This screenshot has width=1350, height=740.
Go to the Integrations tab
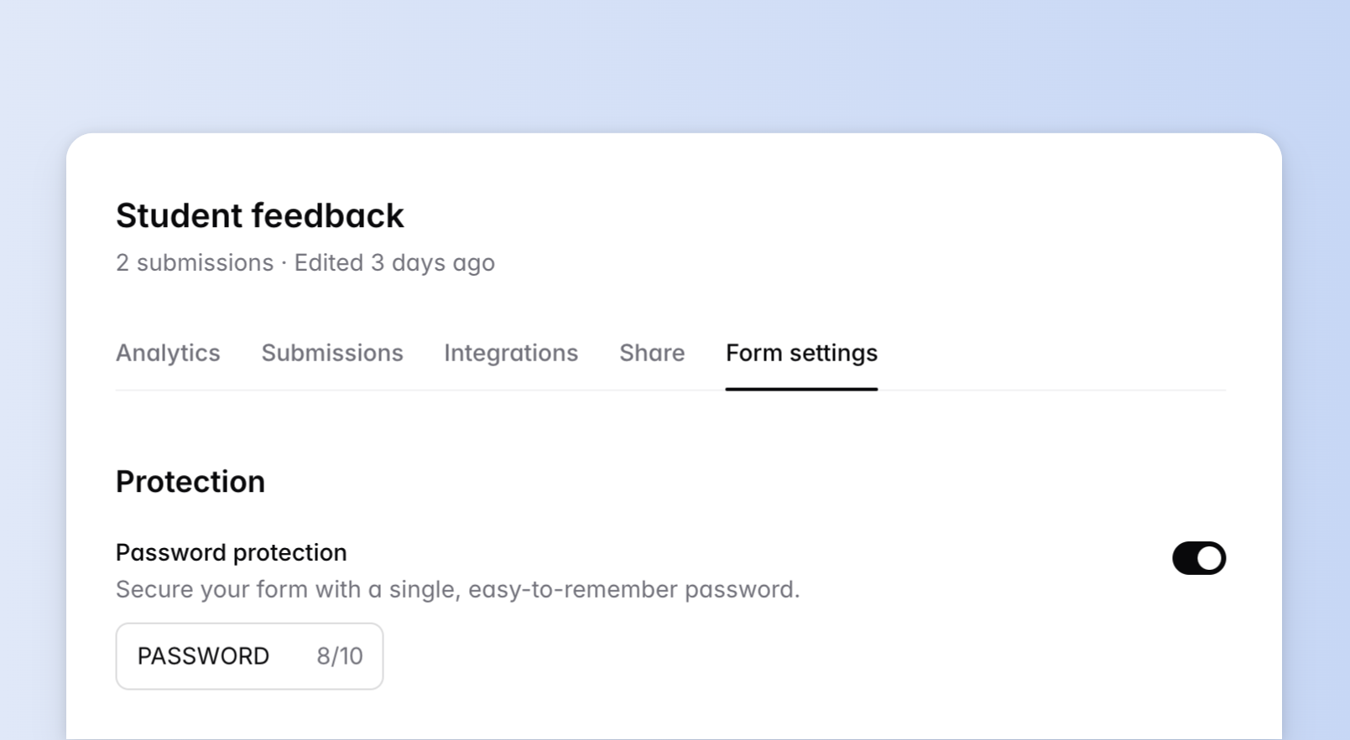pyautogui.click(x=511, y=353)
